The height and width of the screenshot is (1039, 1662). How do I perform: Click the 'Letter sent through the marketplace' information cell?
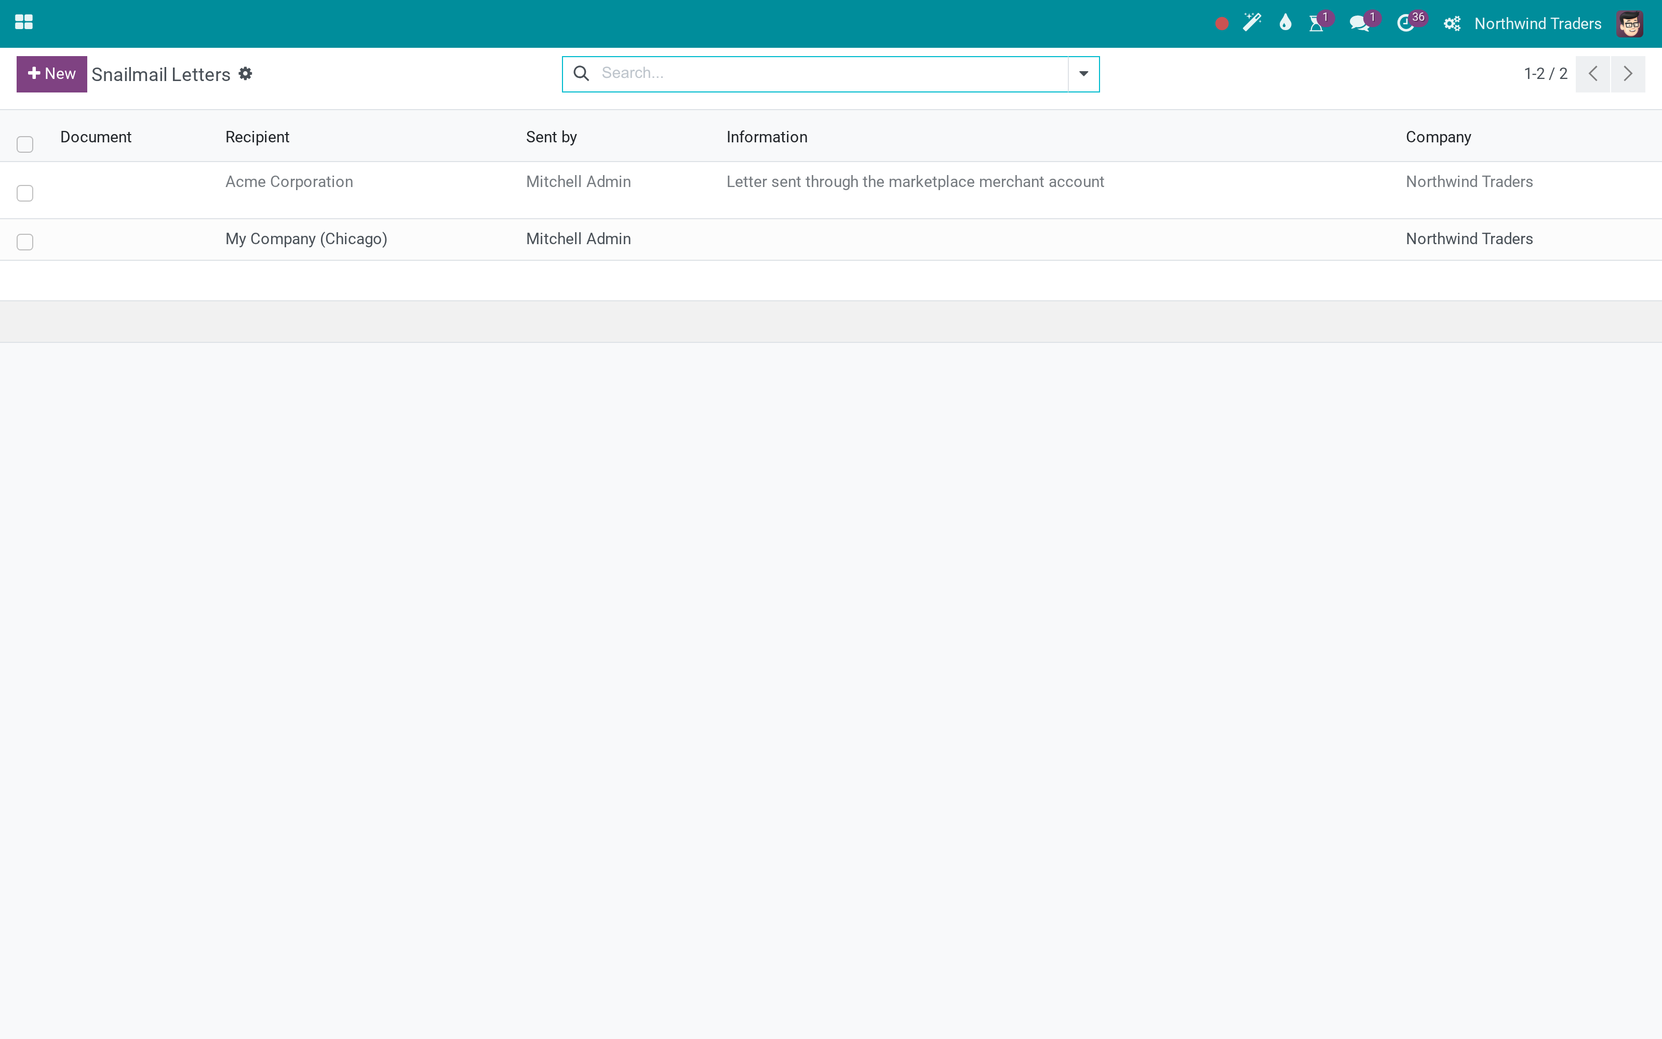click(915, 181)
